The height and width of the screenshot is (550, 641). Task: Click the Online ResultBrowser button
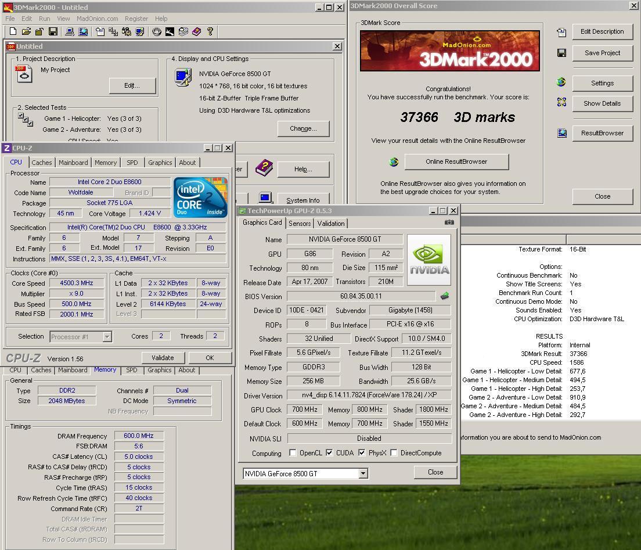456,161
